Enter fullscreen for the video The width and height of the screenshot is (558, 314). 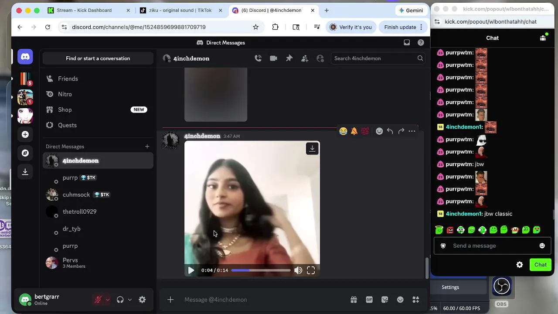click(x=311, y=270)
